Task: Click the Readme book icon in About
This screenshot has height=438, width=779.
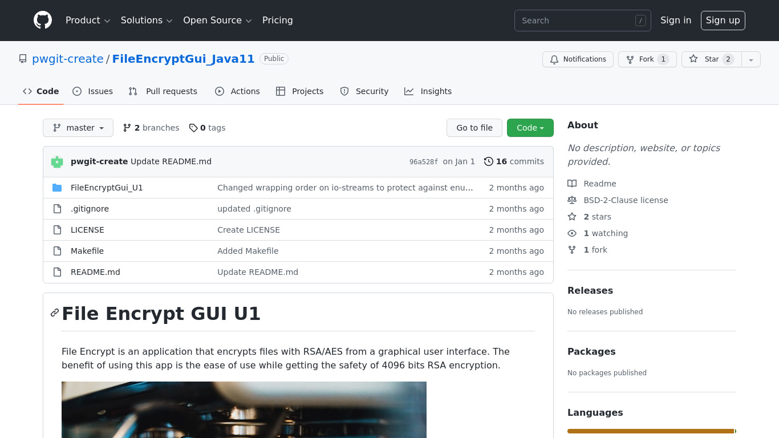Action: click(x=572, y=184)
